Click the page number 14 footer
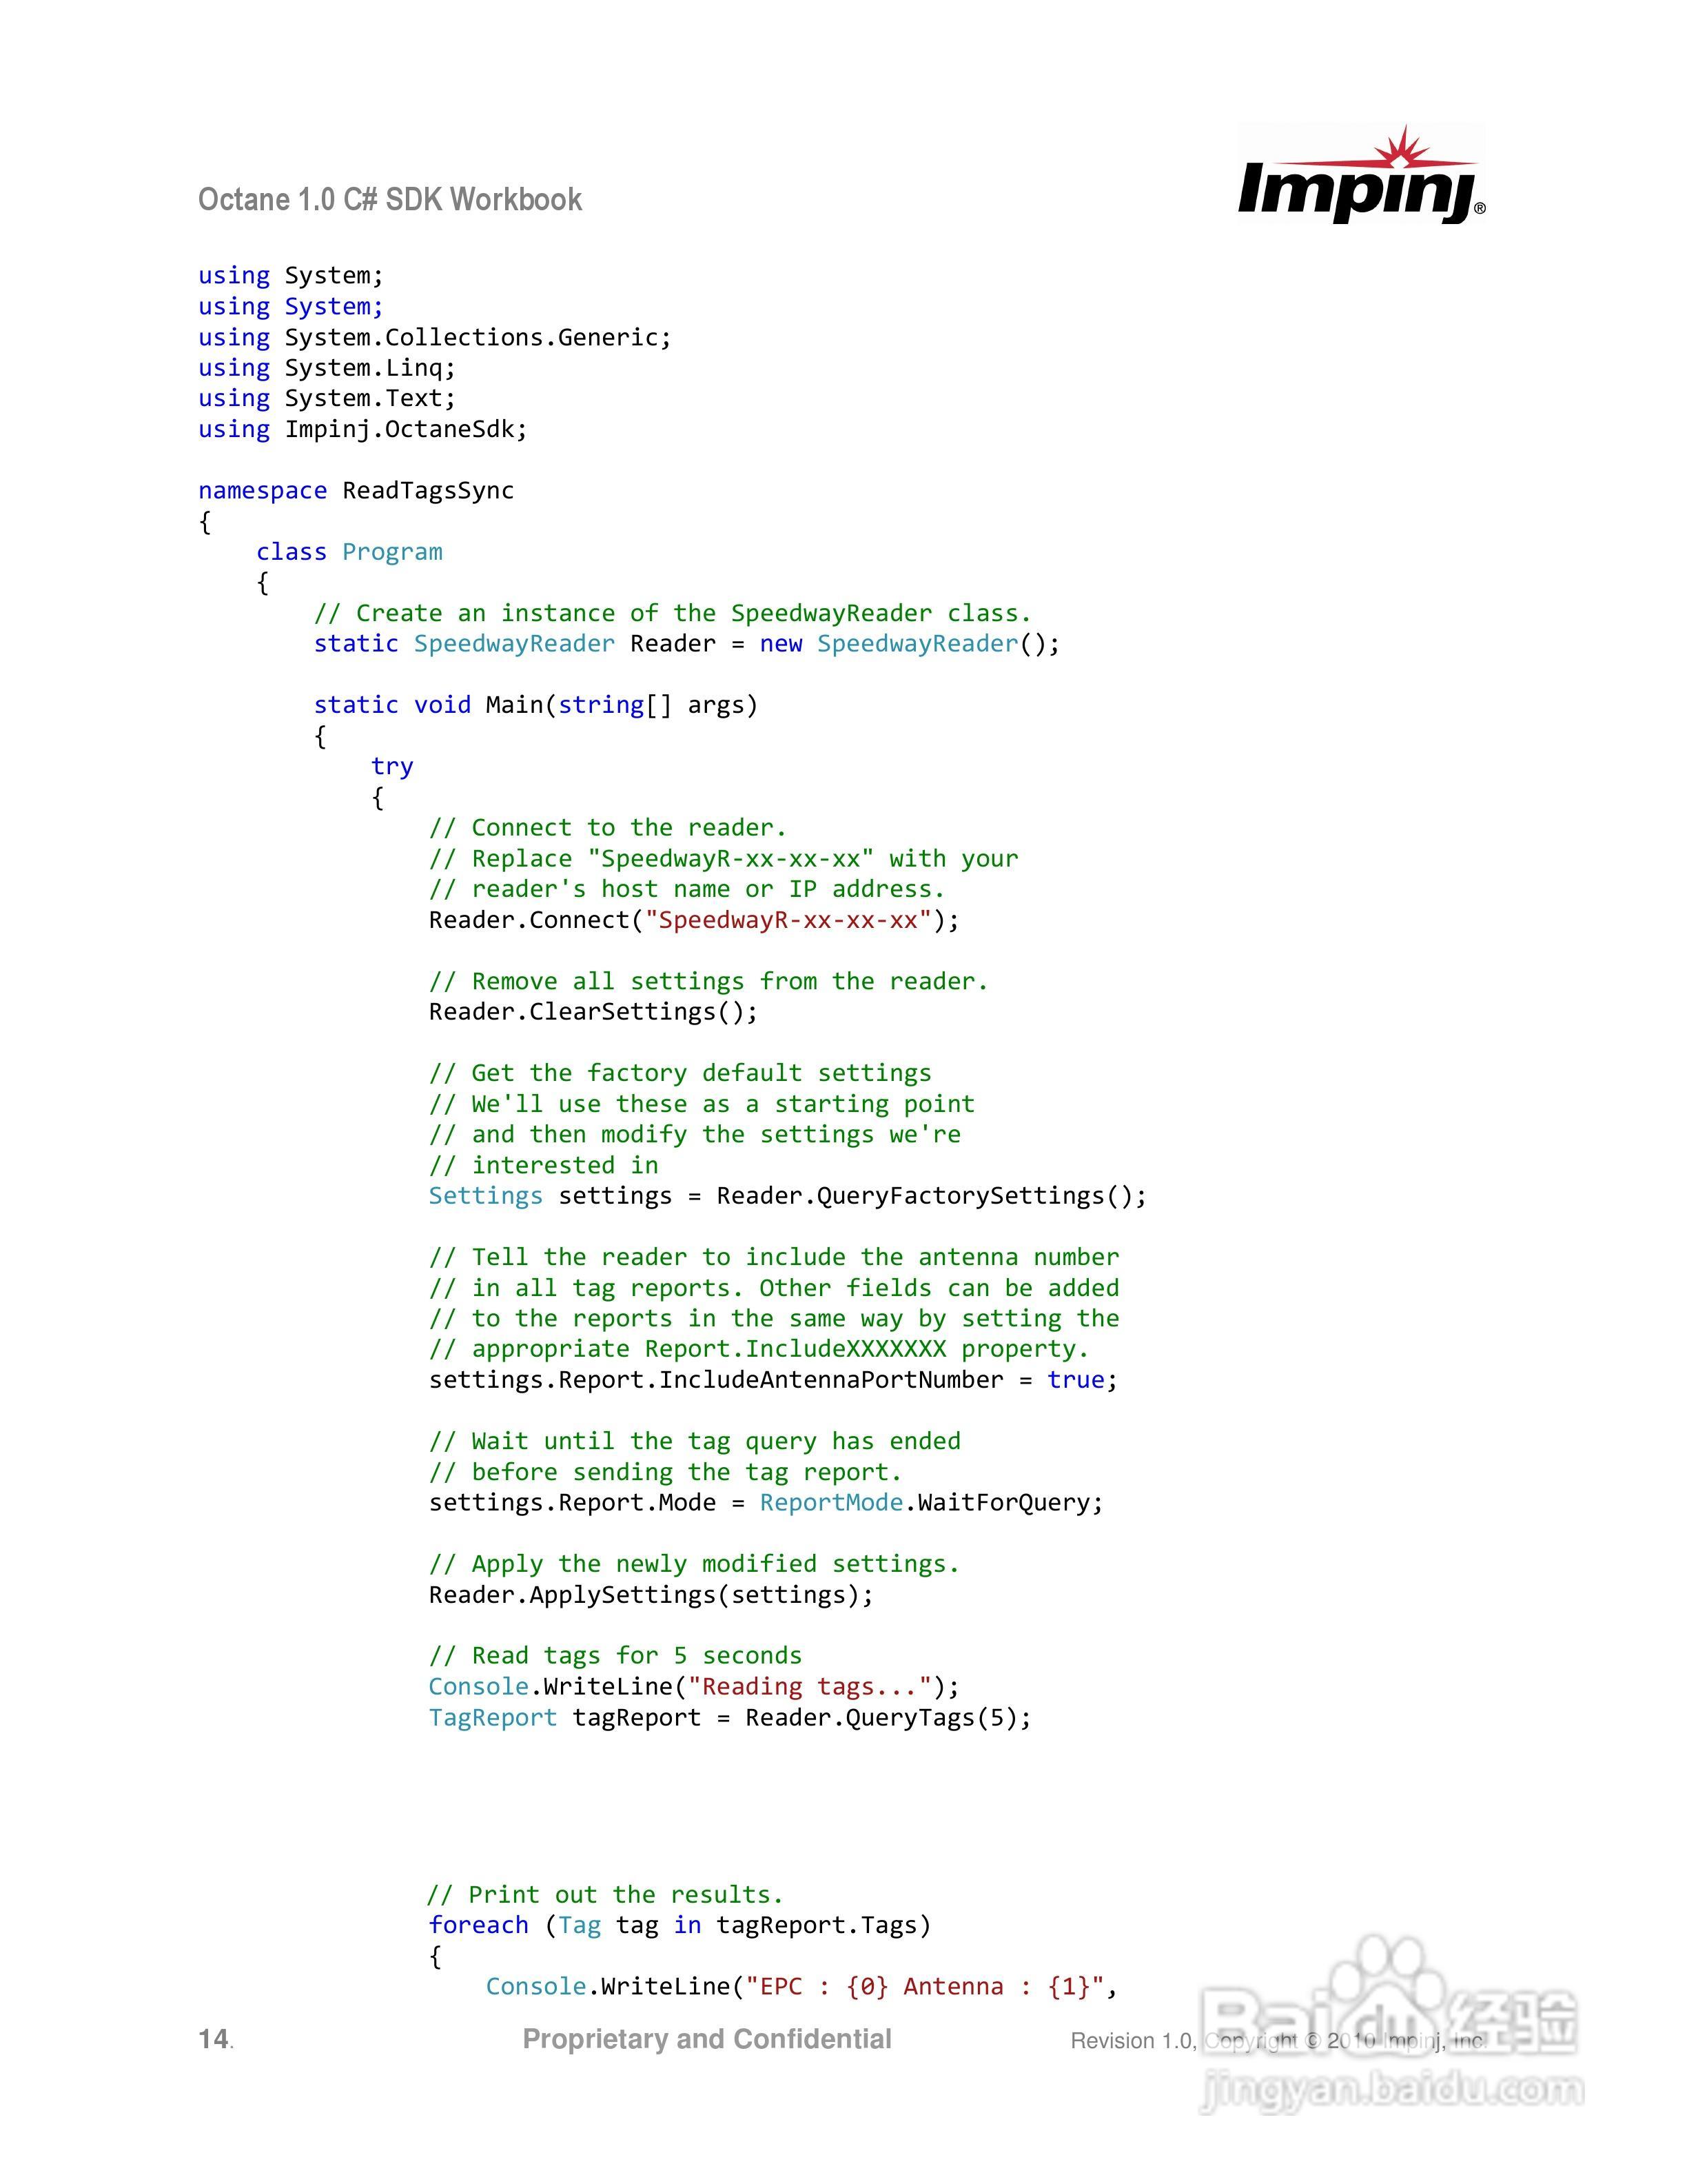Image resolution: width=1687 pixels, height=2184 pixels. (214, 2039)
